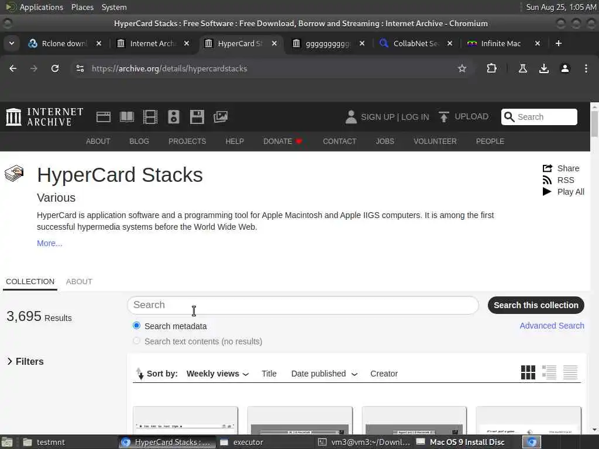This screenshot has width=599, height=449.
Task: Reload the current page
Action: tap(55, 69)
